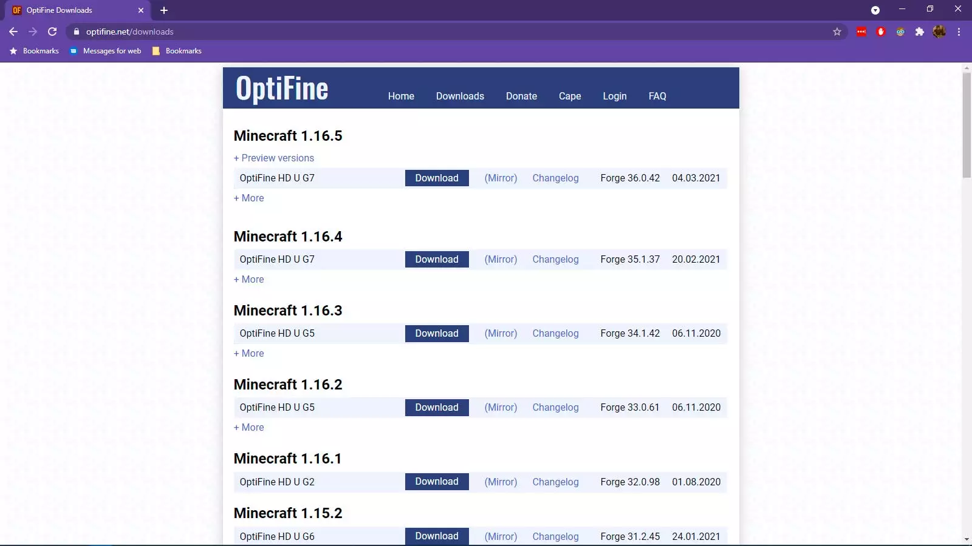The width and height of the screenshot is (972, 546).
Task: Open the Cape navigation item
Action: (x=570, y=96)
